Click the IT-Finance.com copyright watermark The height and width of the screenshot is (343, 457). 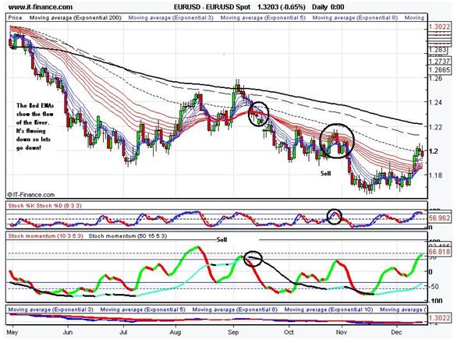(x=30, y=195)
